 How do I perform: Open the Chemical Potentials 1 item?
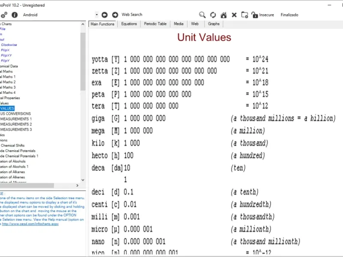click(x=19, y=156)
